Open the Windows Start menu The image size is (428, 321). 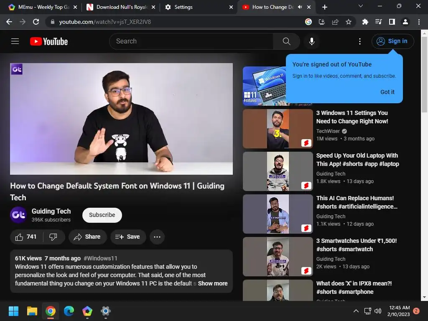pos(13,311)
